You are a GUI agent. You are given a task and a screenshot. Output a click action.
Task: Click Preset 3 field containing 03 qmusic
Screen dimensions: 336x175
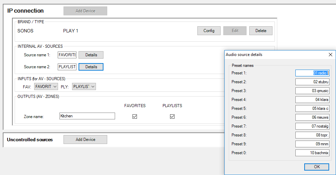[312, 91]
